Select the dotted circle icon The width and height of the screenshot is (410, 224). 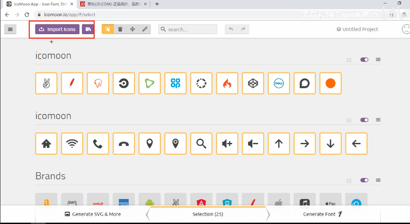[x=201, y=83]
